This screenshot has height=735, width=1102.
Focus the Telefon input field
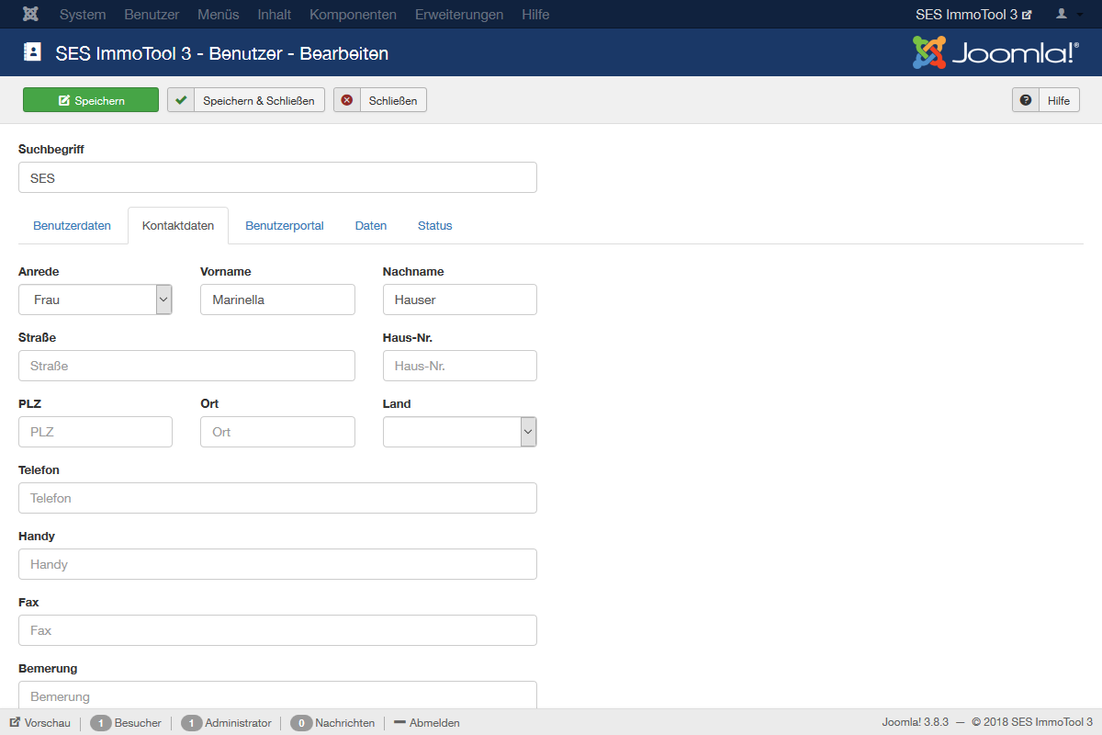pyautogui.click(x=277, y=498)
